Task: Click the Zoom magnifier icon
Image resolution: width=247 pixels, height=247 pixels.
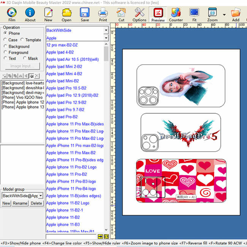Action: [x=212, y=14]
